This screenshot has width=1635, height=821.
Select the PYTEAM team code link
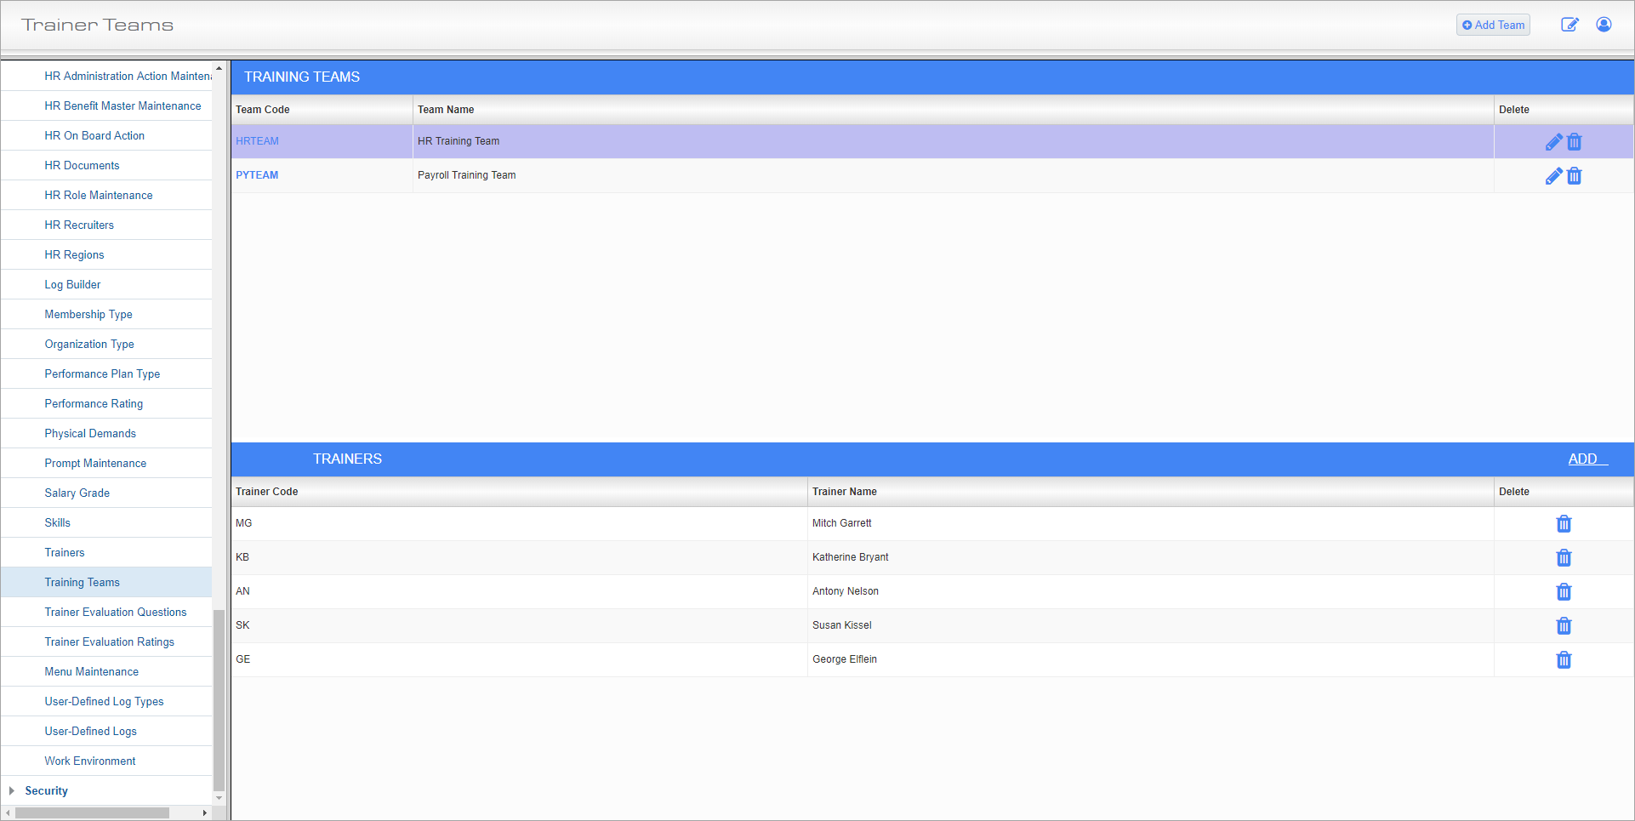(257, 175)
